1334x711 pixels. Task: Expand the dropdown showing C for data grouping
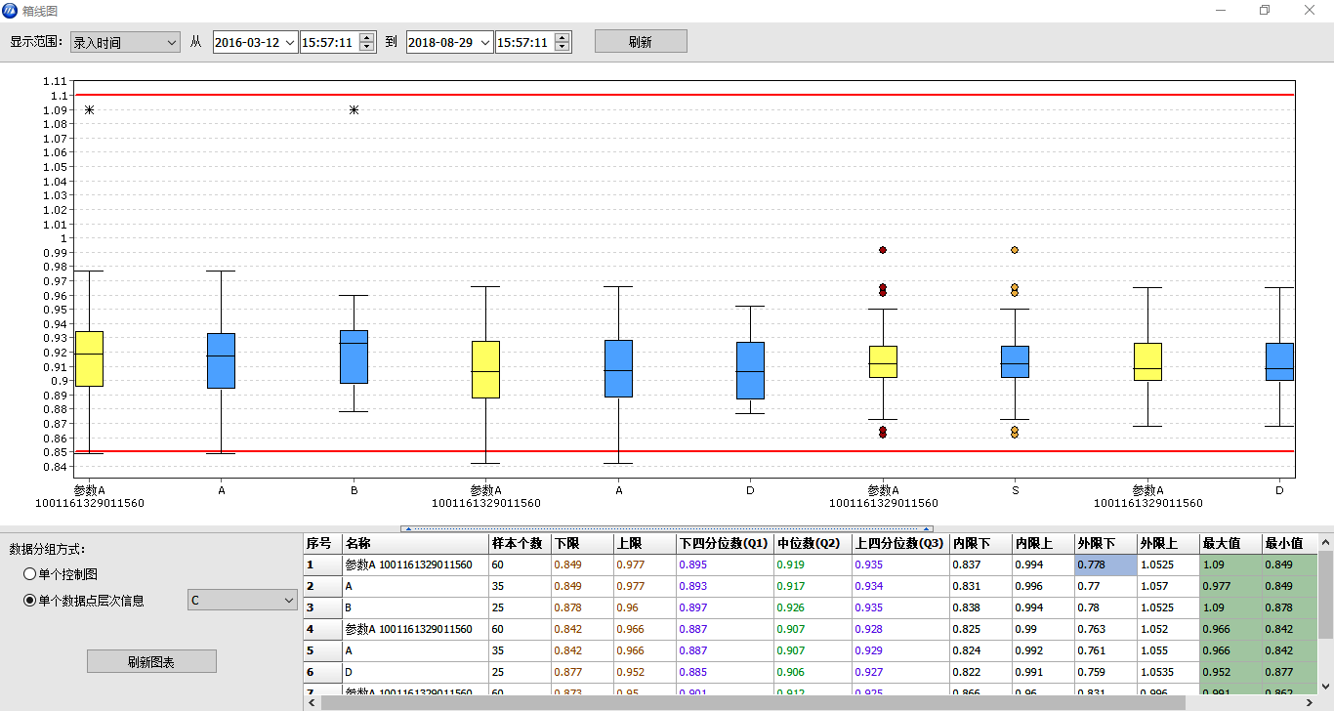coord(287,600)
